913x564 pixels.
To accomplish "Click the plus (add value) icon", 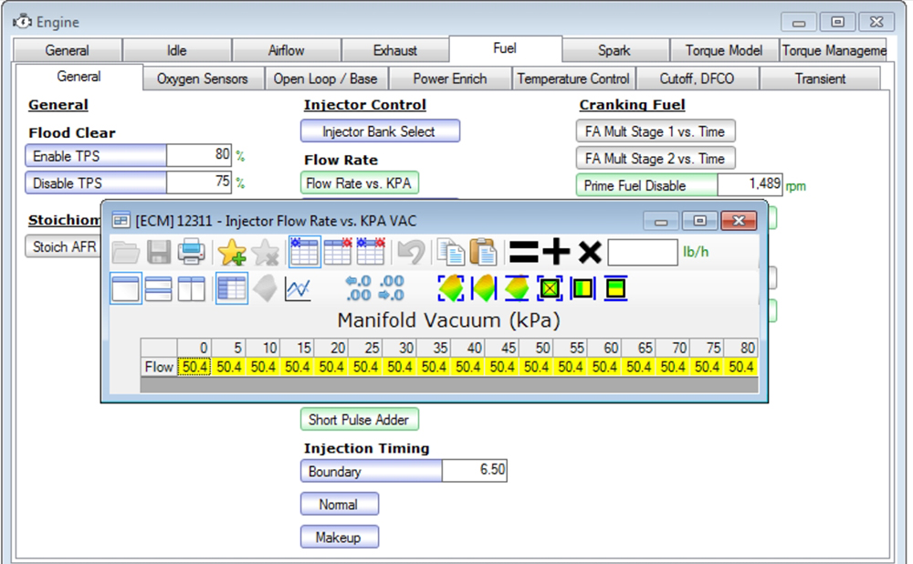I will click(556, 252).
